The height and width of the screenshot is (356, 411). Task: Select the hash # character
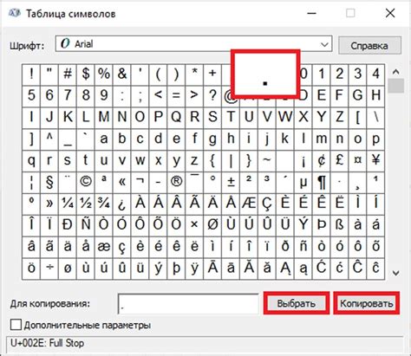[68, 74]
